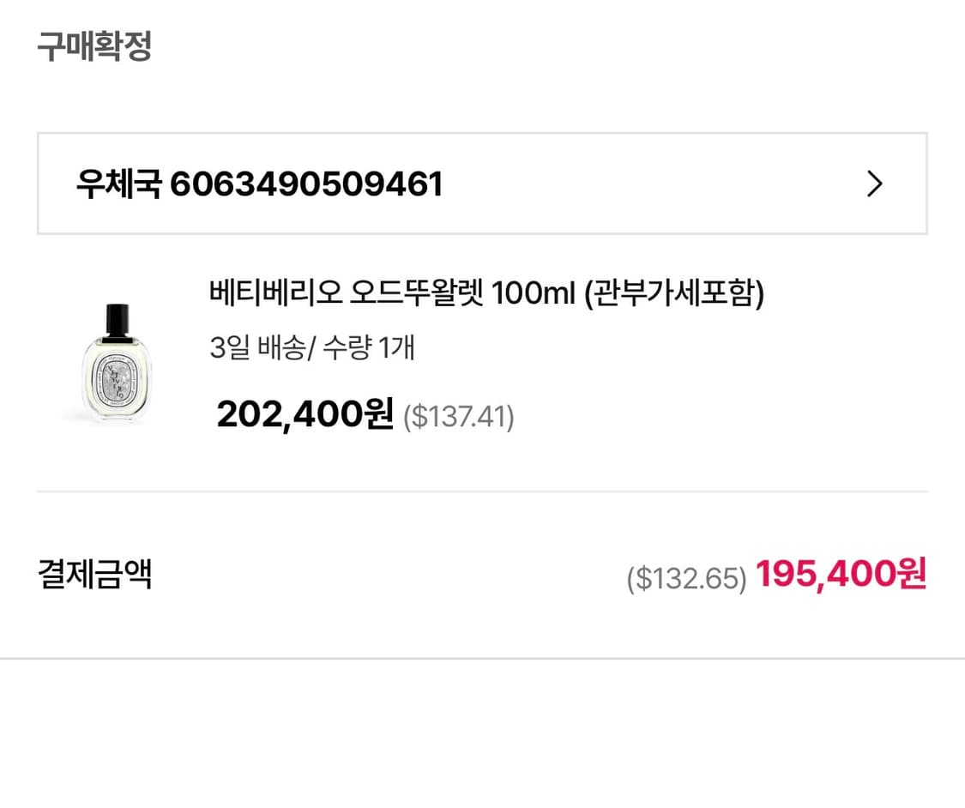This screenshot has width=965, height=808.
Task: Click the disclosure arrow next to tracking number
Action: (874, 183)
